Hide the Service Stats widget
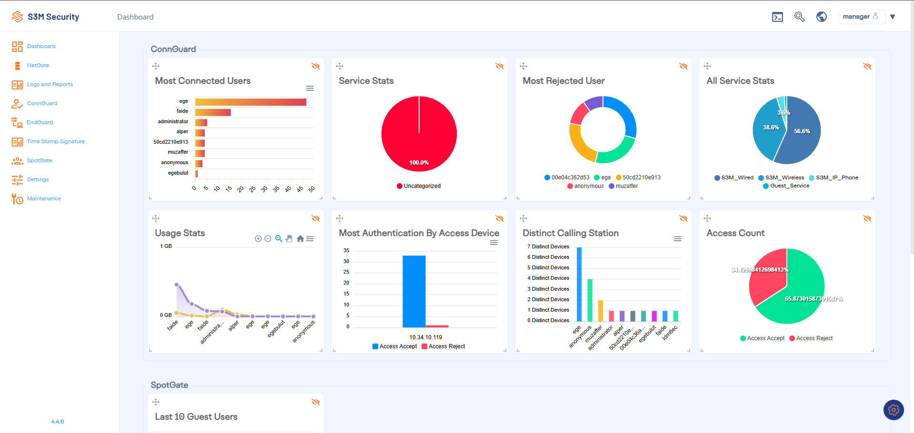Viewport: 914px width, 433px height. point(500,66)
